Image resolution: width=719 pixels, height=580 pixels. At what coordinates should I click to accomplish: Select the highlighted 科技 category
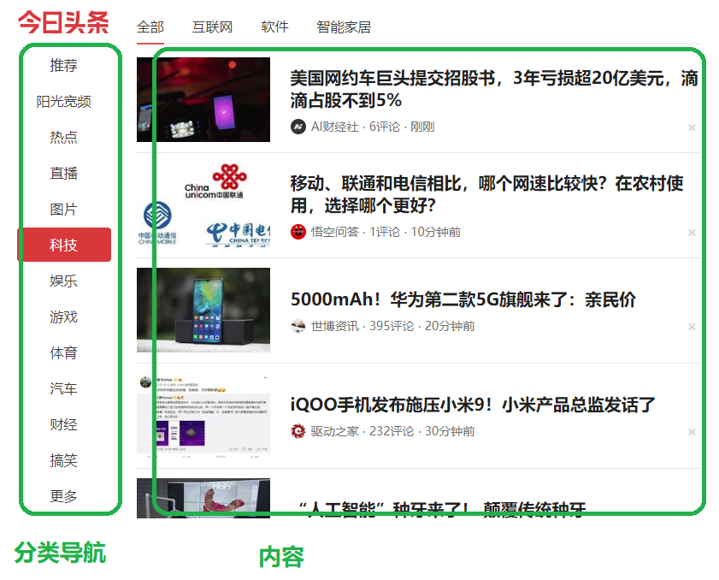(64, 245)
